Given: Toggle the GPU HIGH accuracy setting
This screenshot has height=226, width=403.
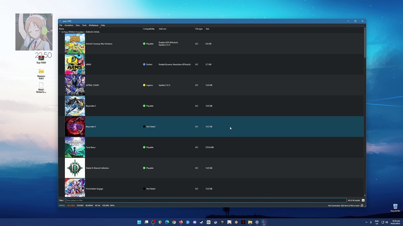Looking at the screenshot, I should (x=71, y=206).
